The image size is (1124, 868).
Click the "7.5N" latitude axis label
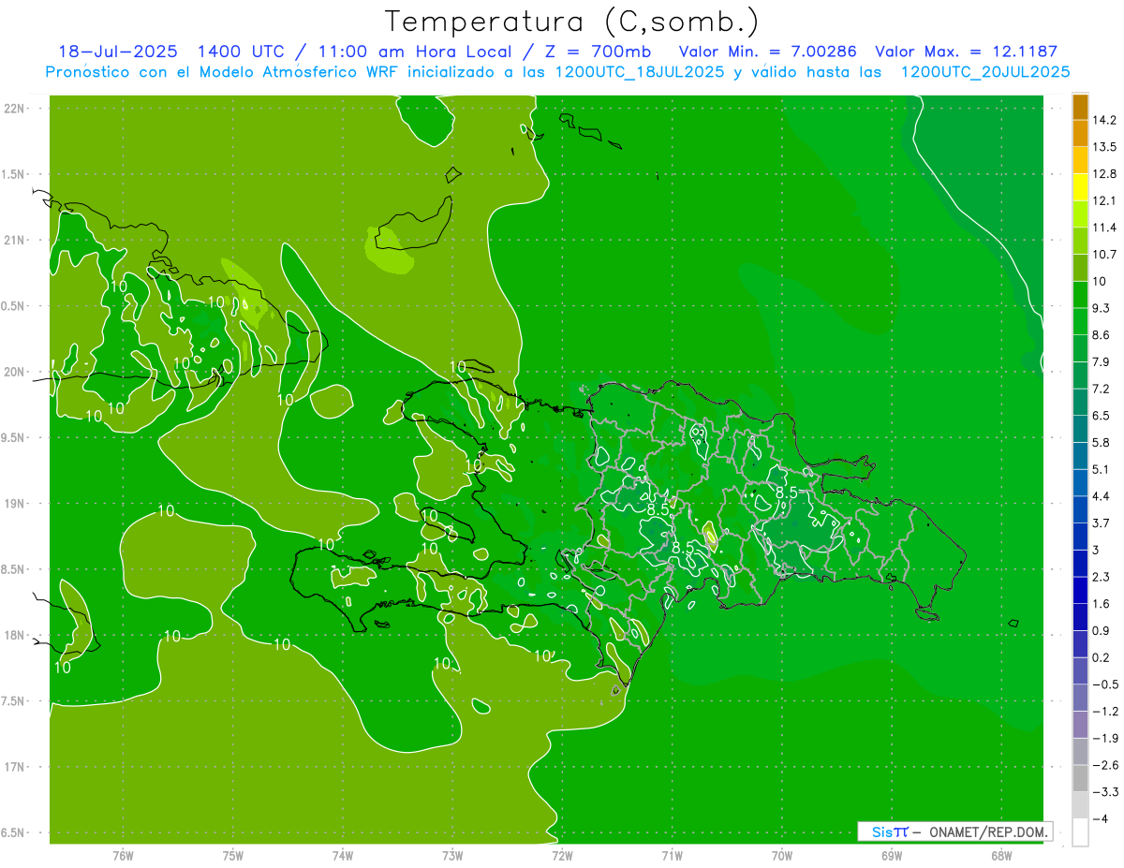point(14,701)
